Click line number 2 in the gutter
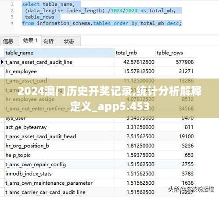This screenshot has width=219, height=197. (x=12, y=11)
